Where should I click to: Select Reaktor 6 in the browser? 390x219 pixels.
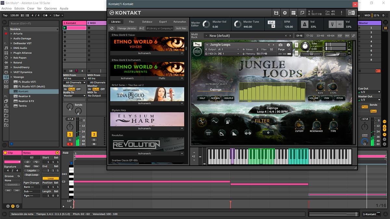point(24,96)
